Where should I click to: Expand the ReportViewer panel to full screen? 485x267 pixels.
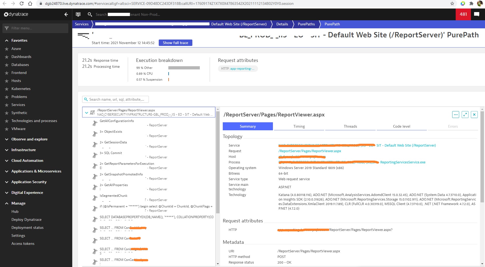[465, 115]
